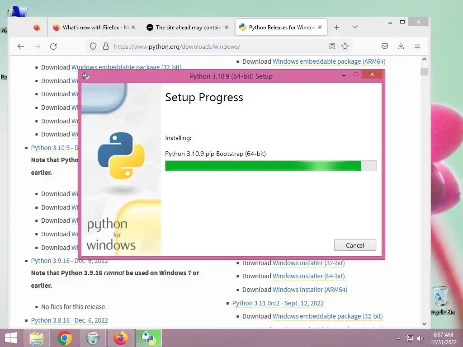
Task: Open the Python 3.9.16 - Dec. 6, 2022 link
Action: click(x=69, y=261)
